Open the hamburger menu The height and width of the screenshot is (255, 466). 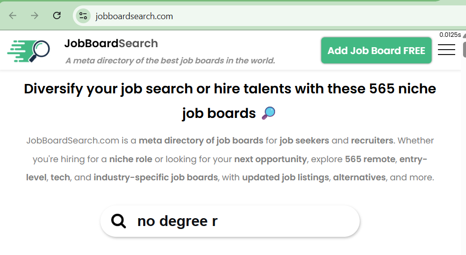pos(446,50)
